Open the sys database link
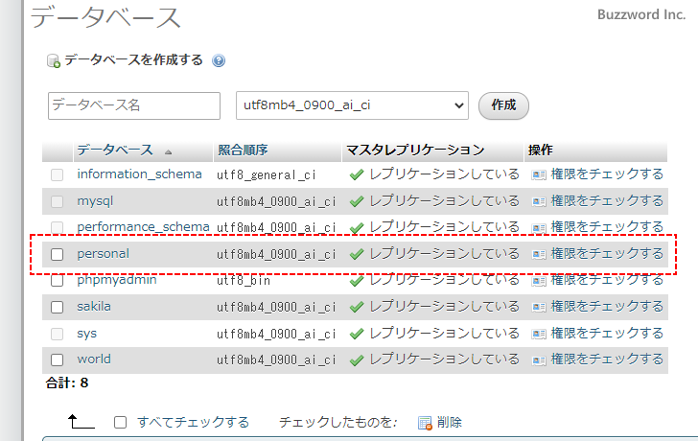The image size is (698, 441). point(87,334)
